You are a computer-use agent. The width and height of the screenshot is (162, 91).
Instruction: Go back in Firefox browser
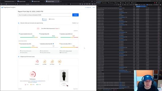(x=2, y=4)
